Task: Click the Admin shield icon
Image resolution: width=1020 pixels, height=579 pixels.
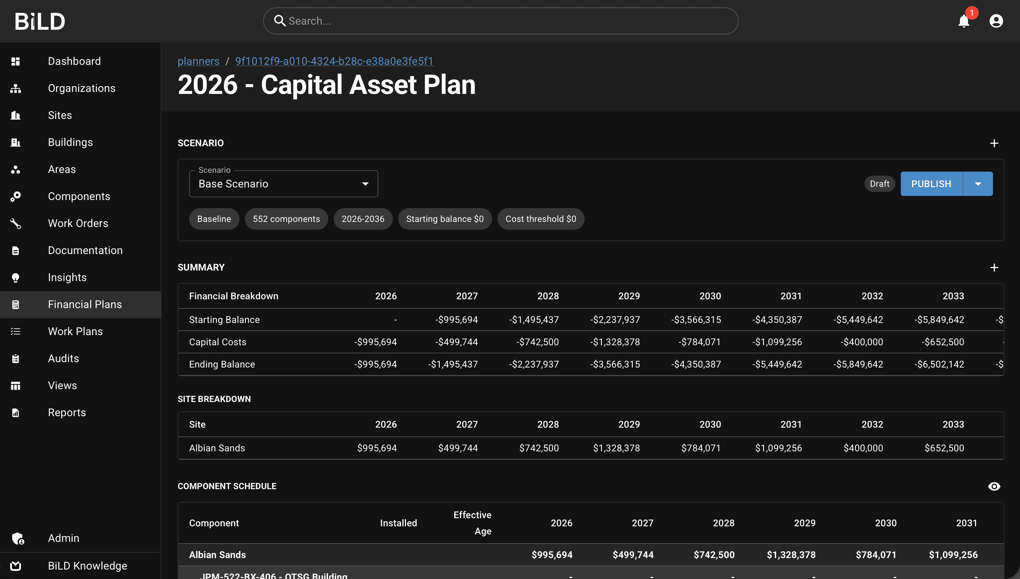Action: click(x=18, y=538)
